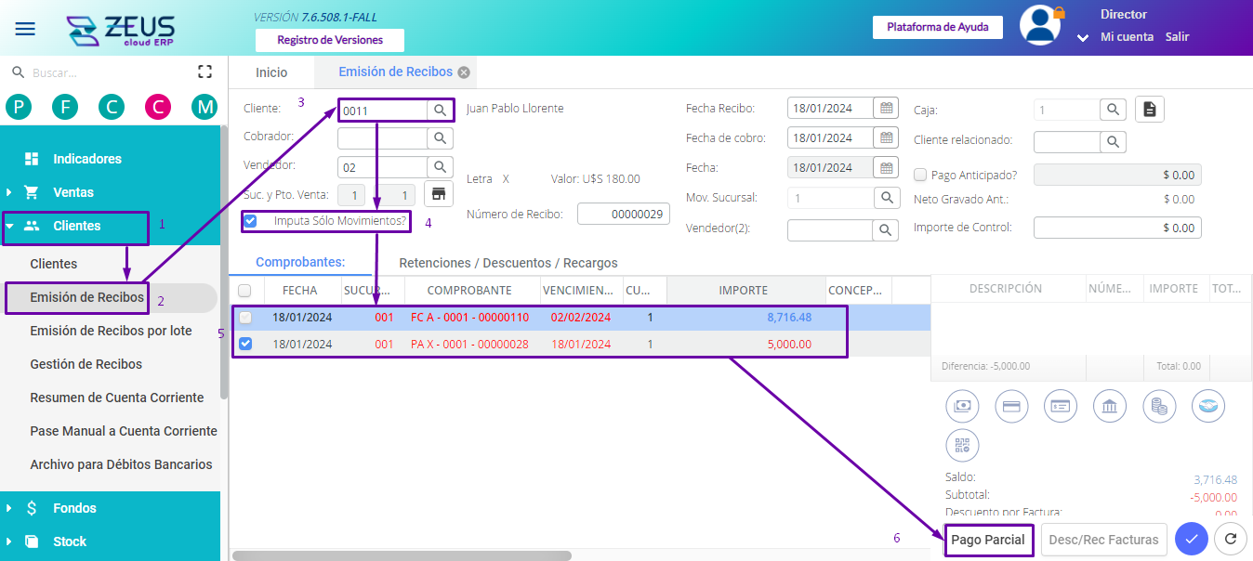Click the QR code payment icon
This screenshot has width=1253, height=561.
(x=962, y=446)
